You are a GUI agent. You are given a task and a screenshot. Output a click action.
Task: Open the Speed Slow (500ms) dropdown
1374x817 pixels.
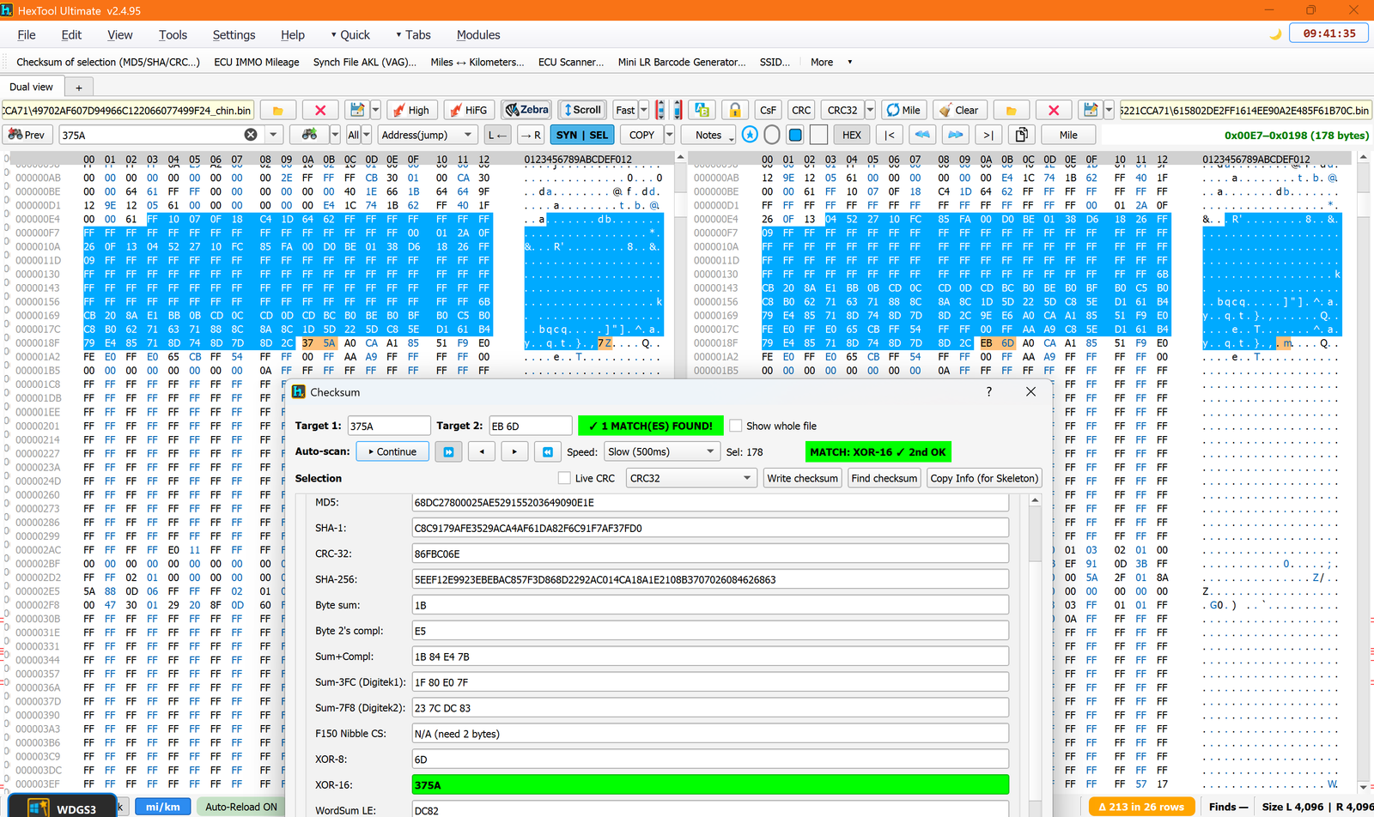point(661,451)
